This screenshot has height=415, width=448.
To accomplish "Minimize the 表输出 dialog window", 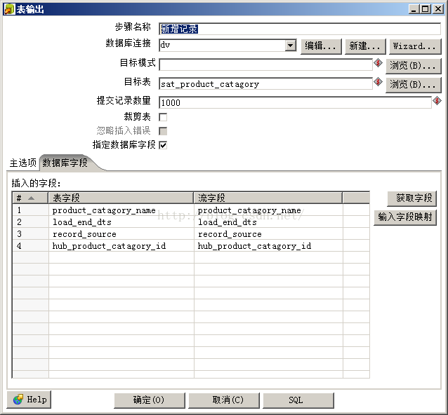I will [414, 9].
